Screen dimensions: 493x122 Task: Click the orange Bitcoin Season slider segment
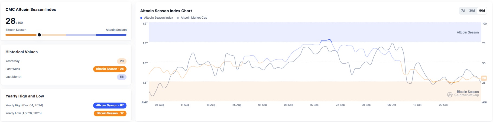pos(20,35)
